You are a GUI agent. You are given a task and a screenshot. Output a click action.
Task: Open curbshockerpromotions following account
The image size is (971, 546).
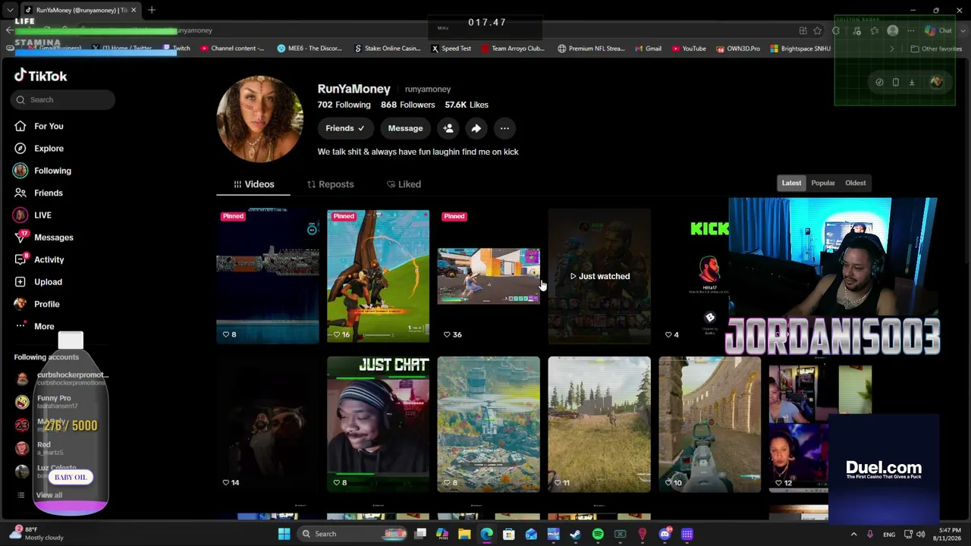click(x=62, y=378)
